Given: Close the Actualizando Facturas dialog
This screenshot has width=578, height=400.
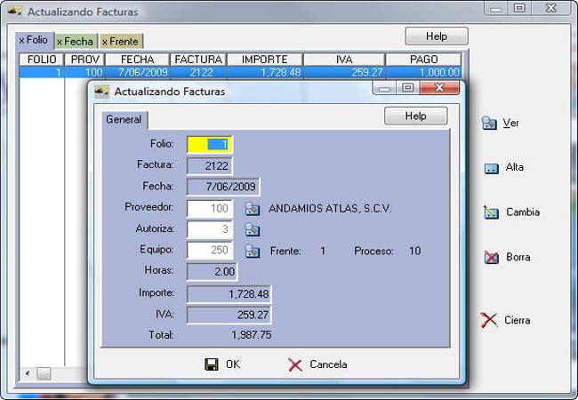Looking at the screenshot, I should [439, 88].
